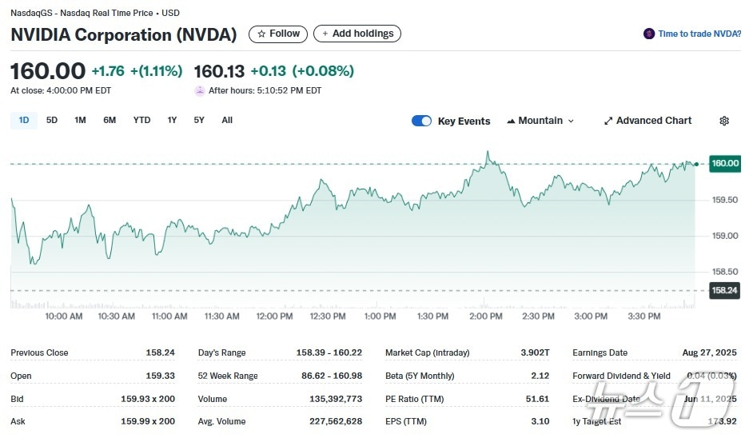Choose the 5Y chart range
Screen dimensions: 745x438
[x=199, y=120]
